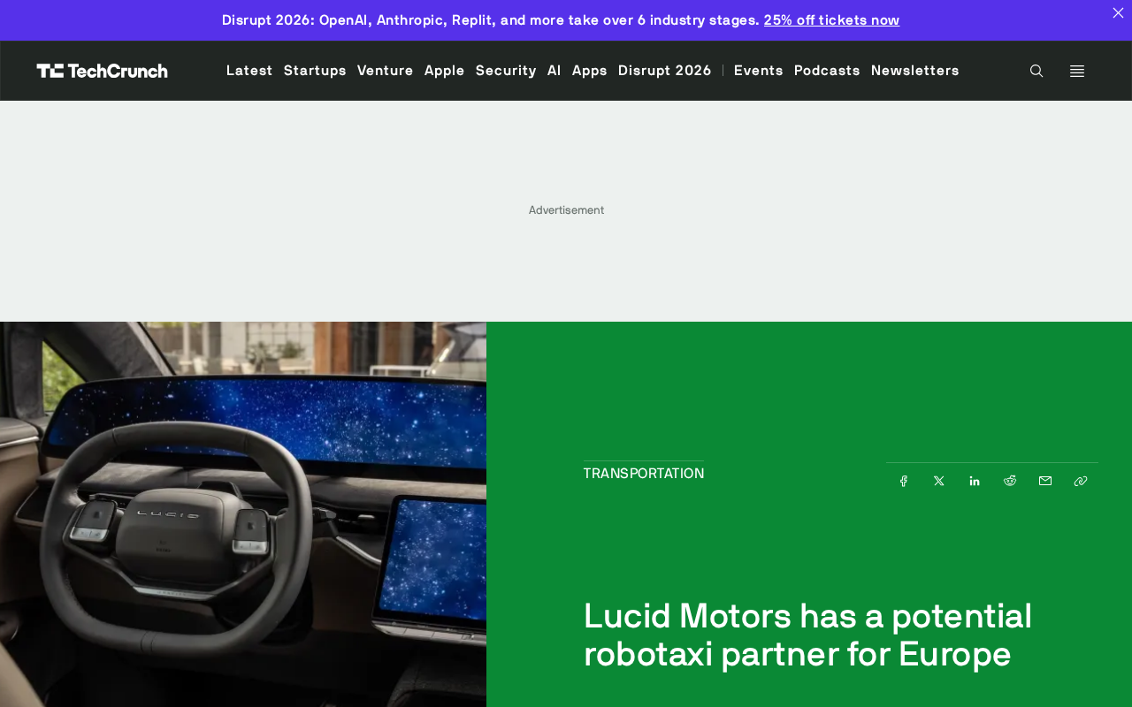Share article on Reddit

1010,481
